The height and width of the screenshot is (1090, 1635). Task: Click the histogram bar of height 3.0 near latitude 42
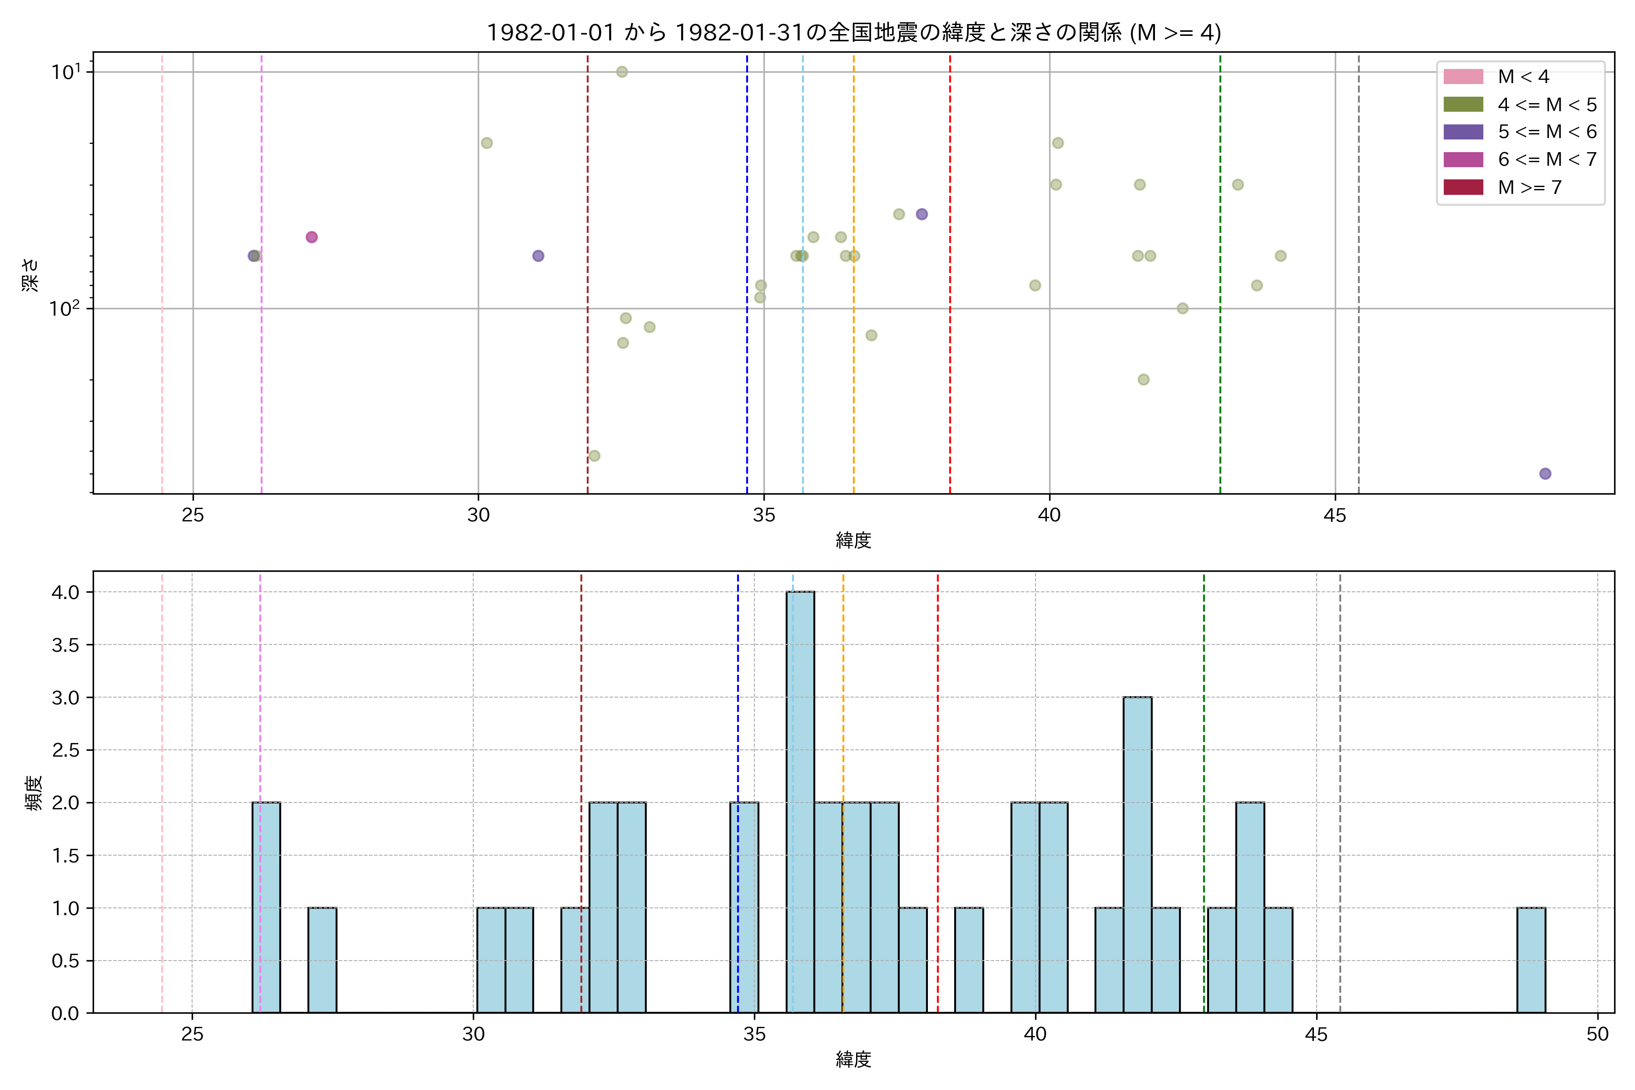pos(1137,855)
